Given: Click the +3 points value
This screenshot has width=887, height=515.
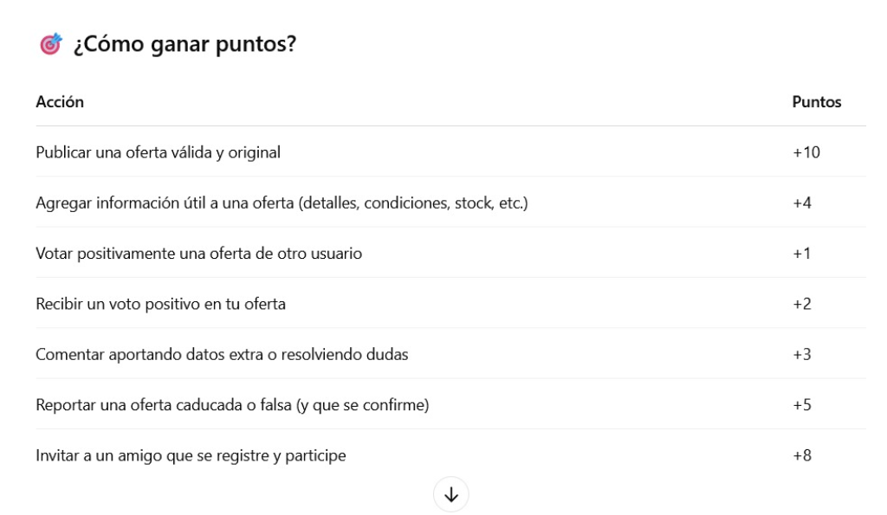Looking at the screenshot, I should coord(802,354).
